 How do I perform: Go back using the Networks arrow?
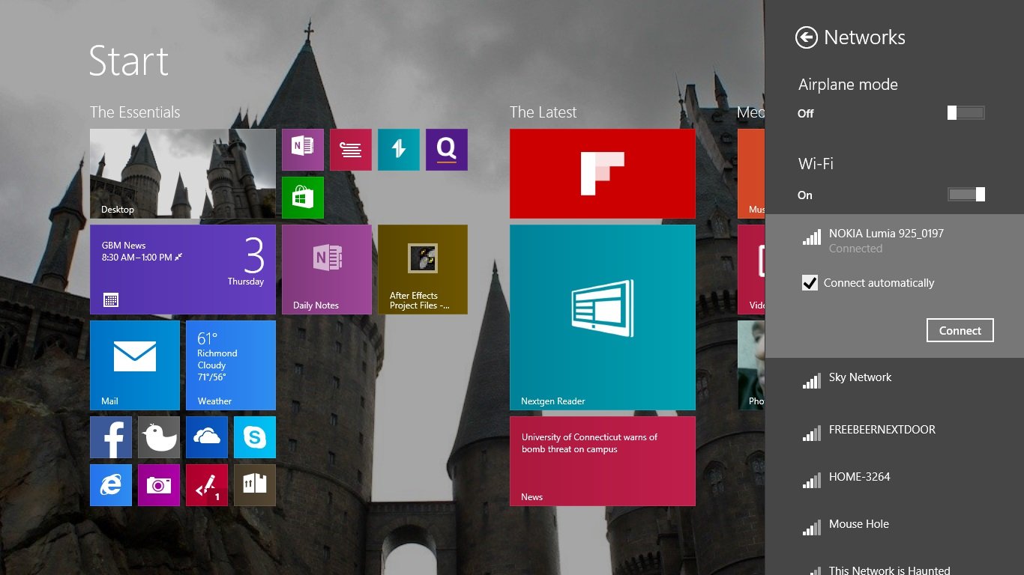[806, 37]
